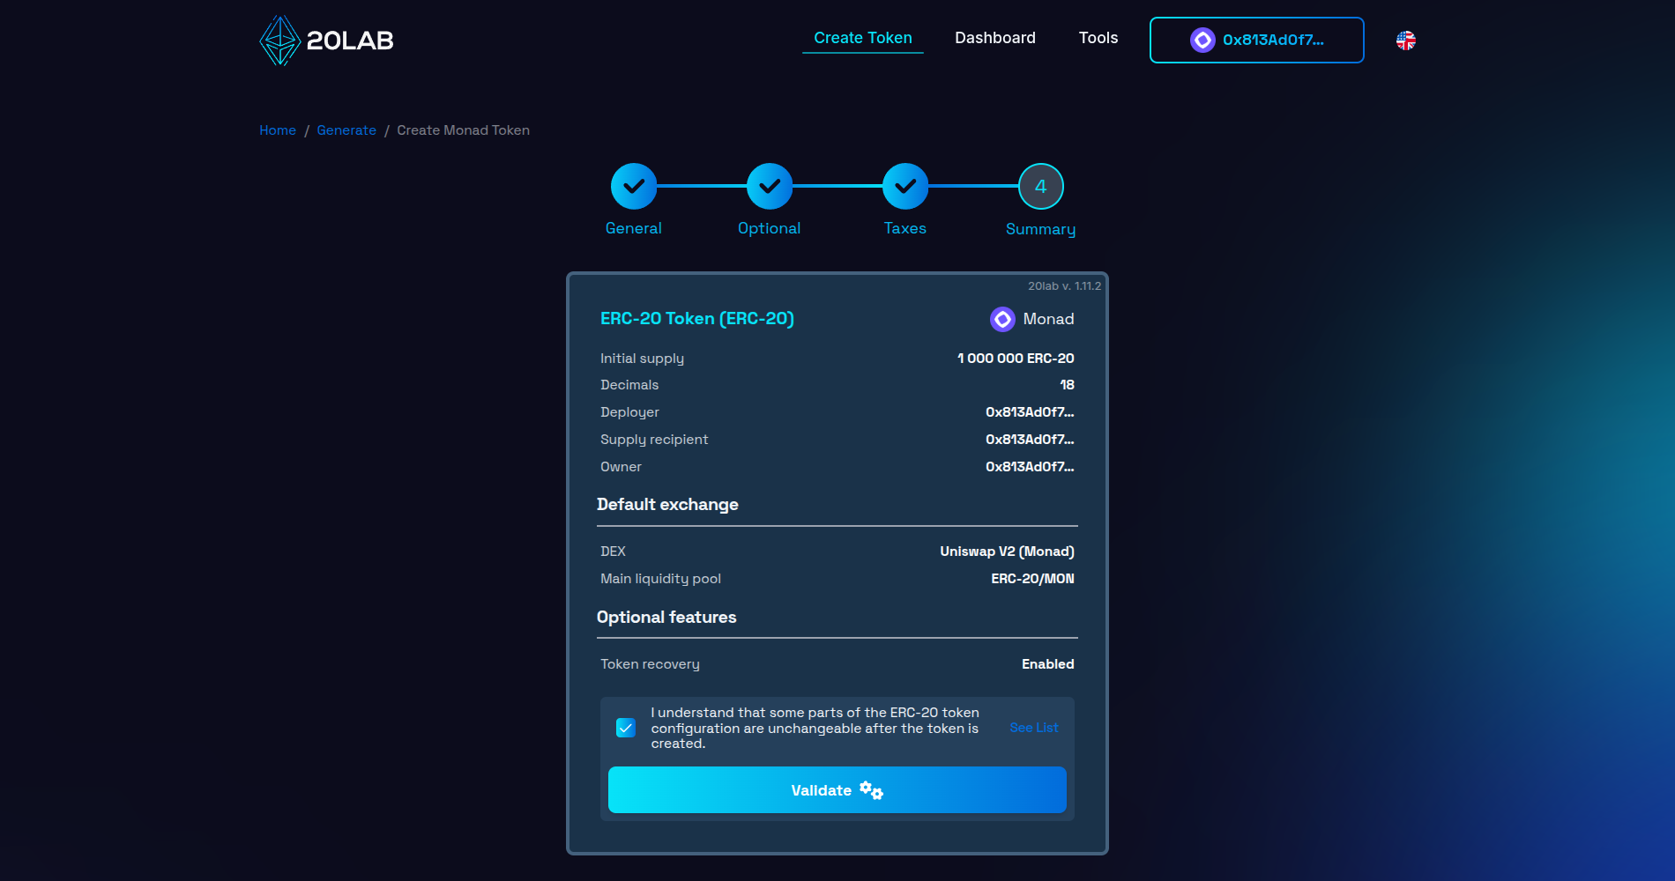Click the Token recovery label
The image size is (1675, 881).
tap(650, 664)
